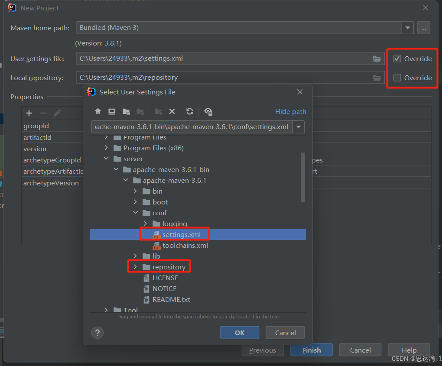Open the Maven home path dropdown

tap(407, 28)
